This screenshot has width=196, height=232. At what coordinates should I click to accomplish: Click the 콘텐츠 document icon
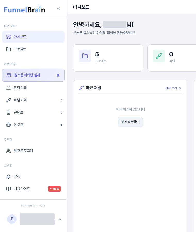coord(9,113)
